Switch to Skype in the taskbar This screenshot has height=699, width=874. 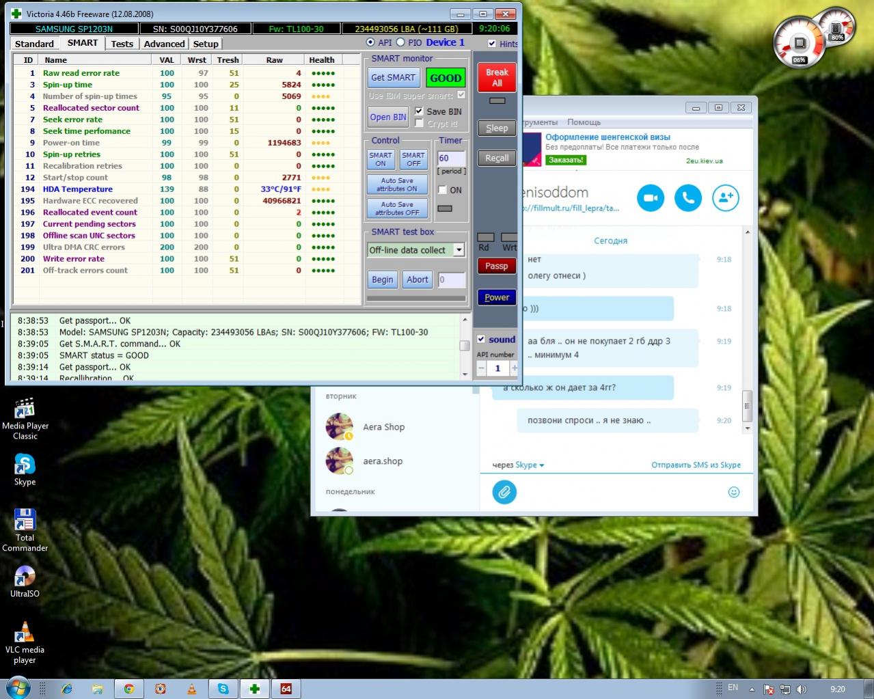[x=223, y=689]
